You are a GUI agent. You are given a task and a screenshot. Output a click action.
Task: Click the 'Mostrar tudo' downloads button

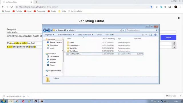pos(171,96)
